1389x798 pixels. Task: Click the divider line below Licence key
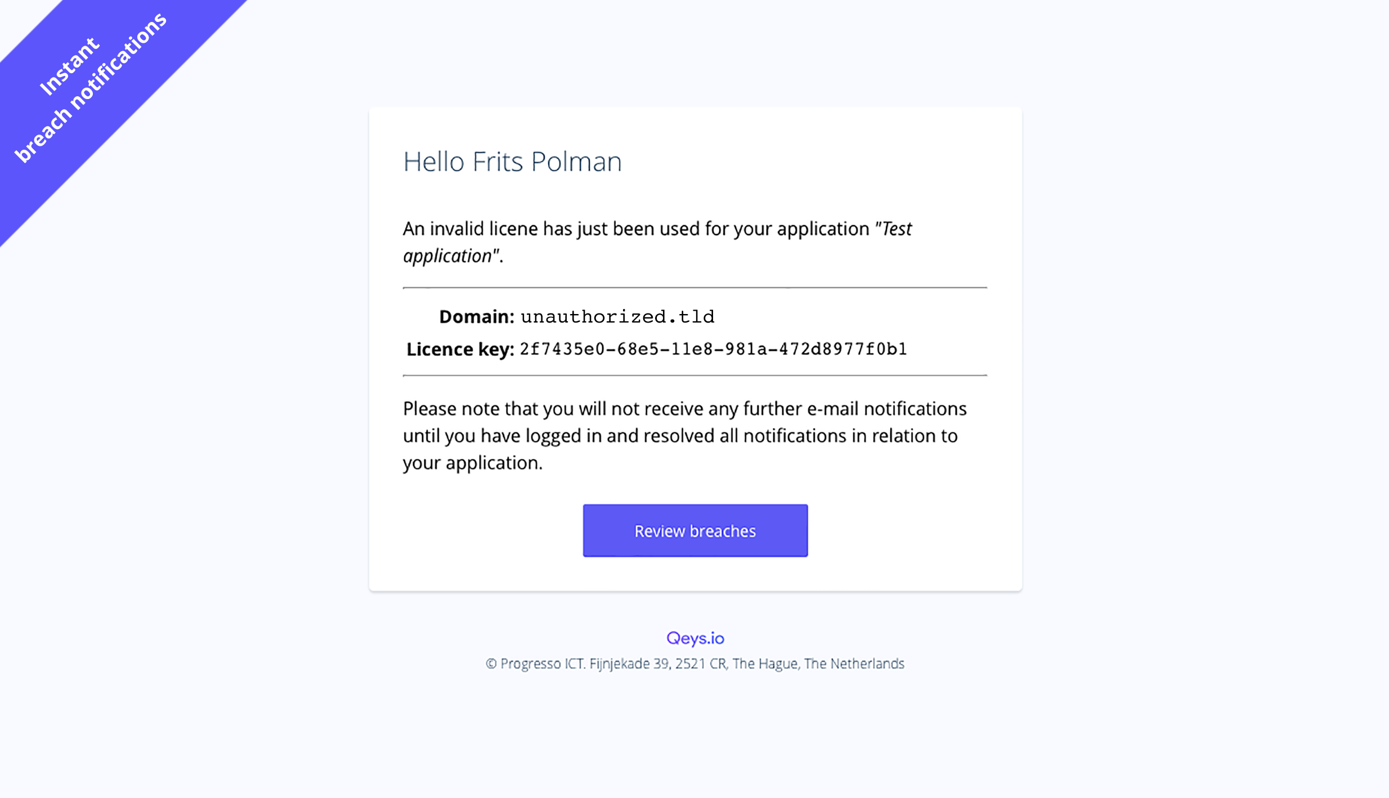(x=694, y=375)
